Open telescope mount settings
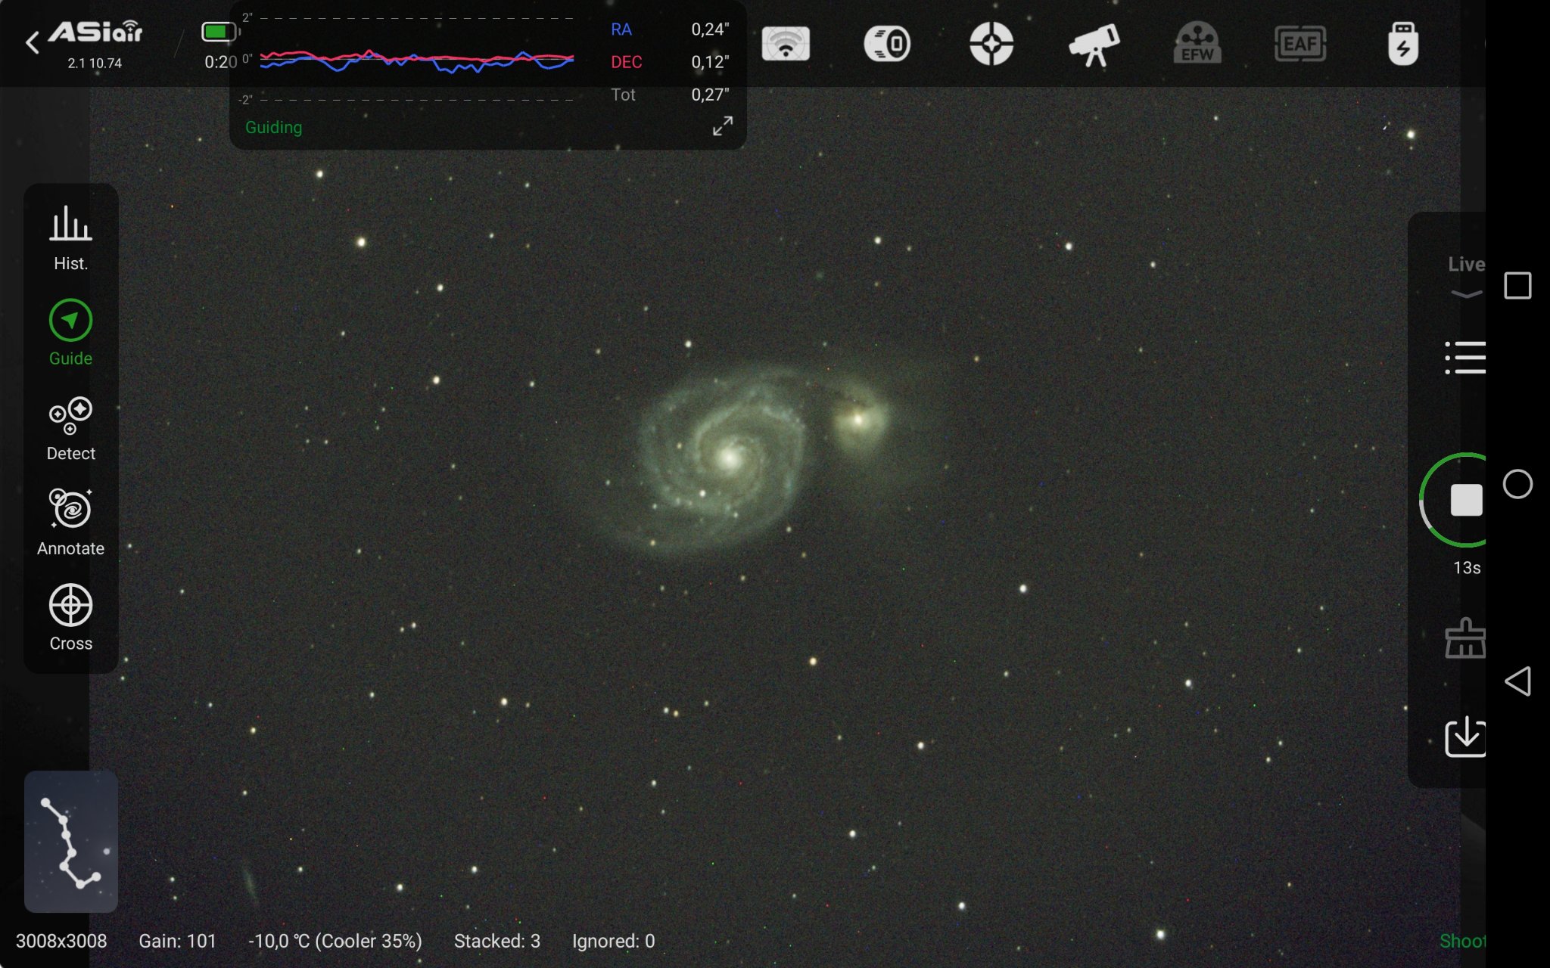The width and height of the screenshot is (1550, 968). 1094,44
